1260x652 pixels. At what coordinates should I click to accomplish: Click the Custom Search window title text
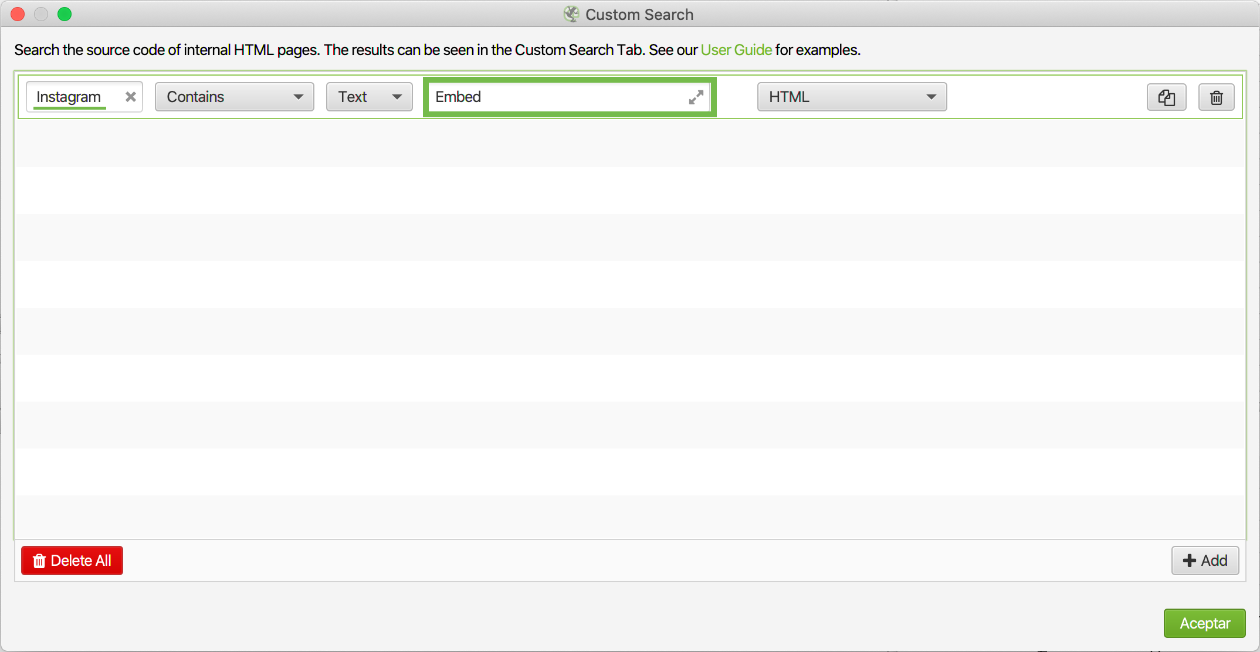point(639,15)
